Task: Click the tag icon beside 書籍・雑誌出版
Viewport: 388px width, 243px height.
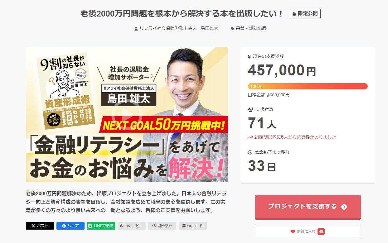Action: point(232,29)
